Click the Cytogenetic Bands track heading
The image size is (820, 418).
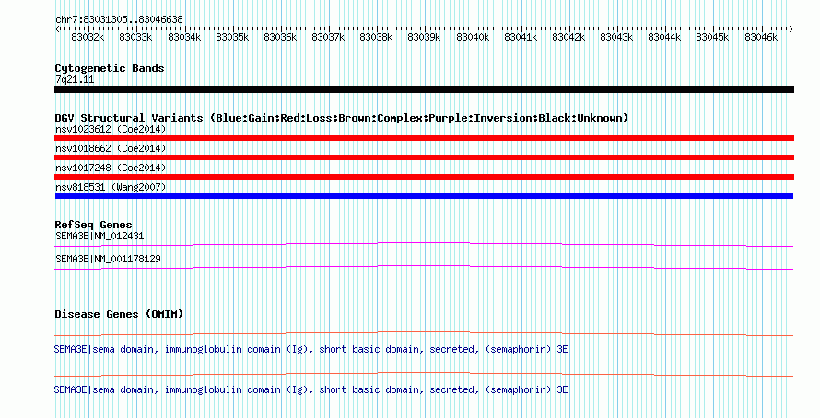click(110, 68)
